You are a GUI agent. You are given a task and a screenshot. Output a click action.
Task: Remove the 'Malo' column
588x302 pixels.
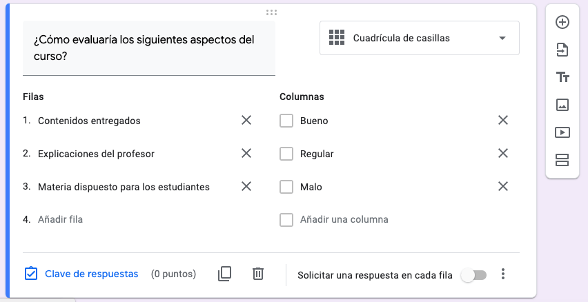pyautogui.click(x=503, y=187)
